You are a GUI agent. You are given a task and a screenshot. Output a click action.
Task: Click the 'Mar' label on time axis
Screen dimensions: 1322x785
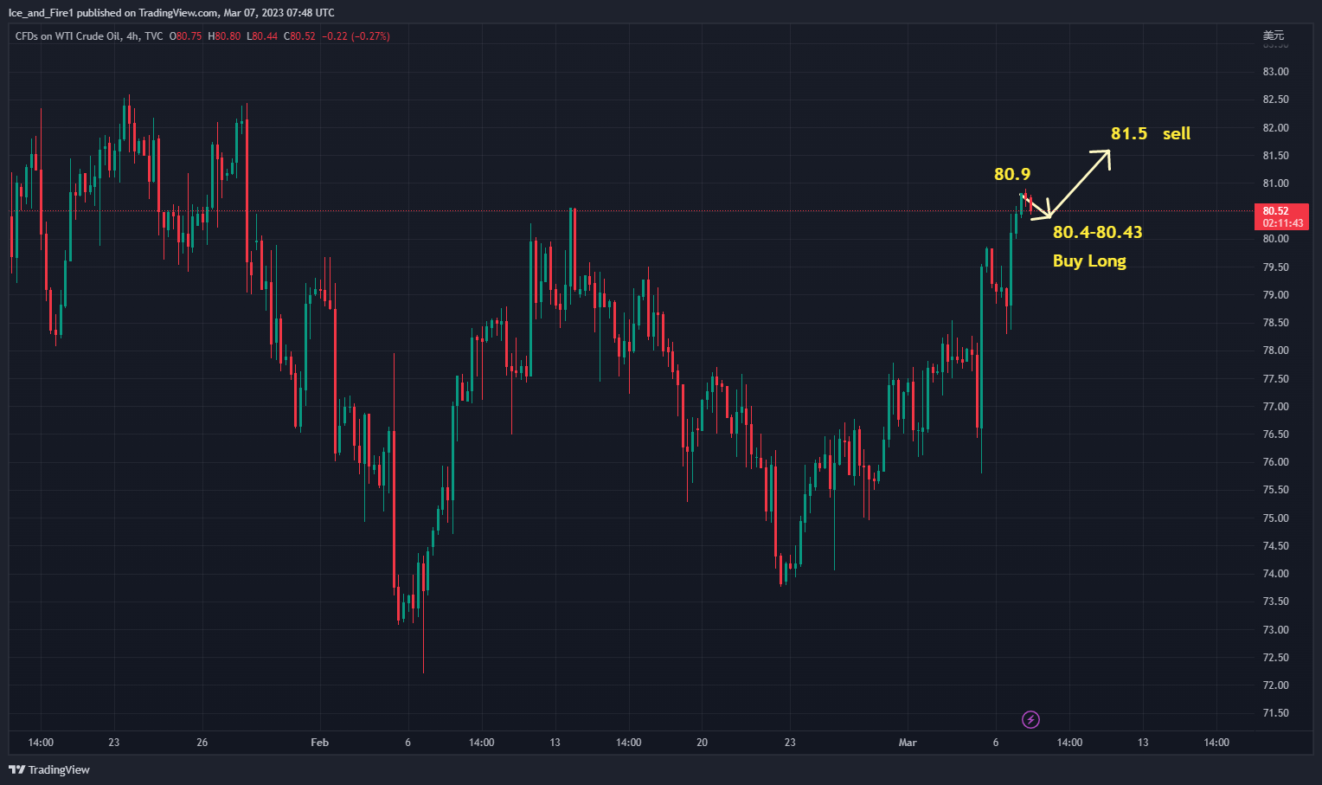(x=908, y=743)
